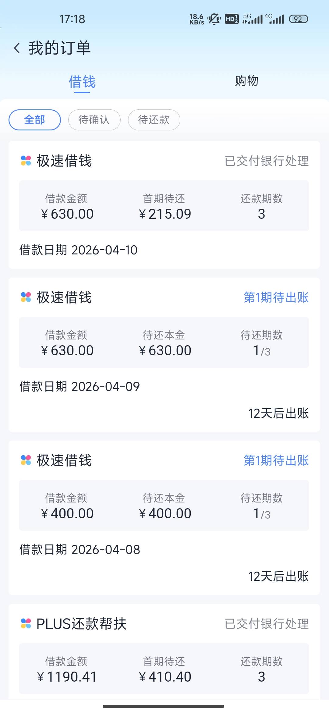Tap the bottom home gesture bar
Screen dimensions: 329x713
[164, 706]
